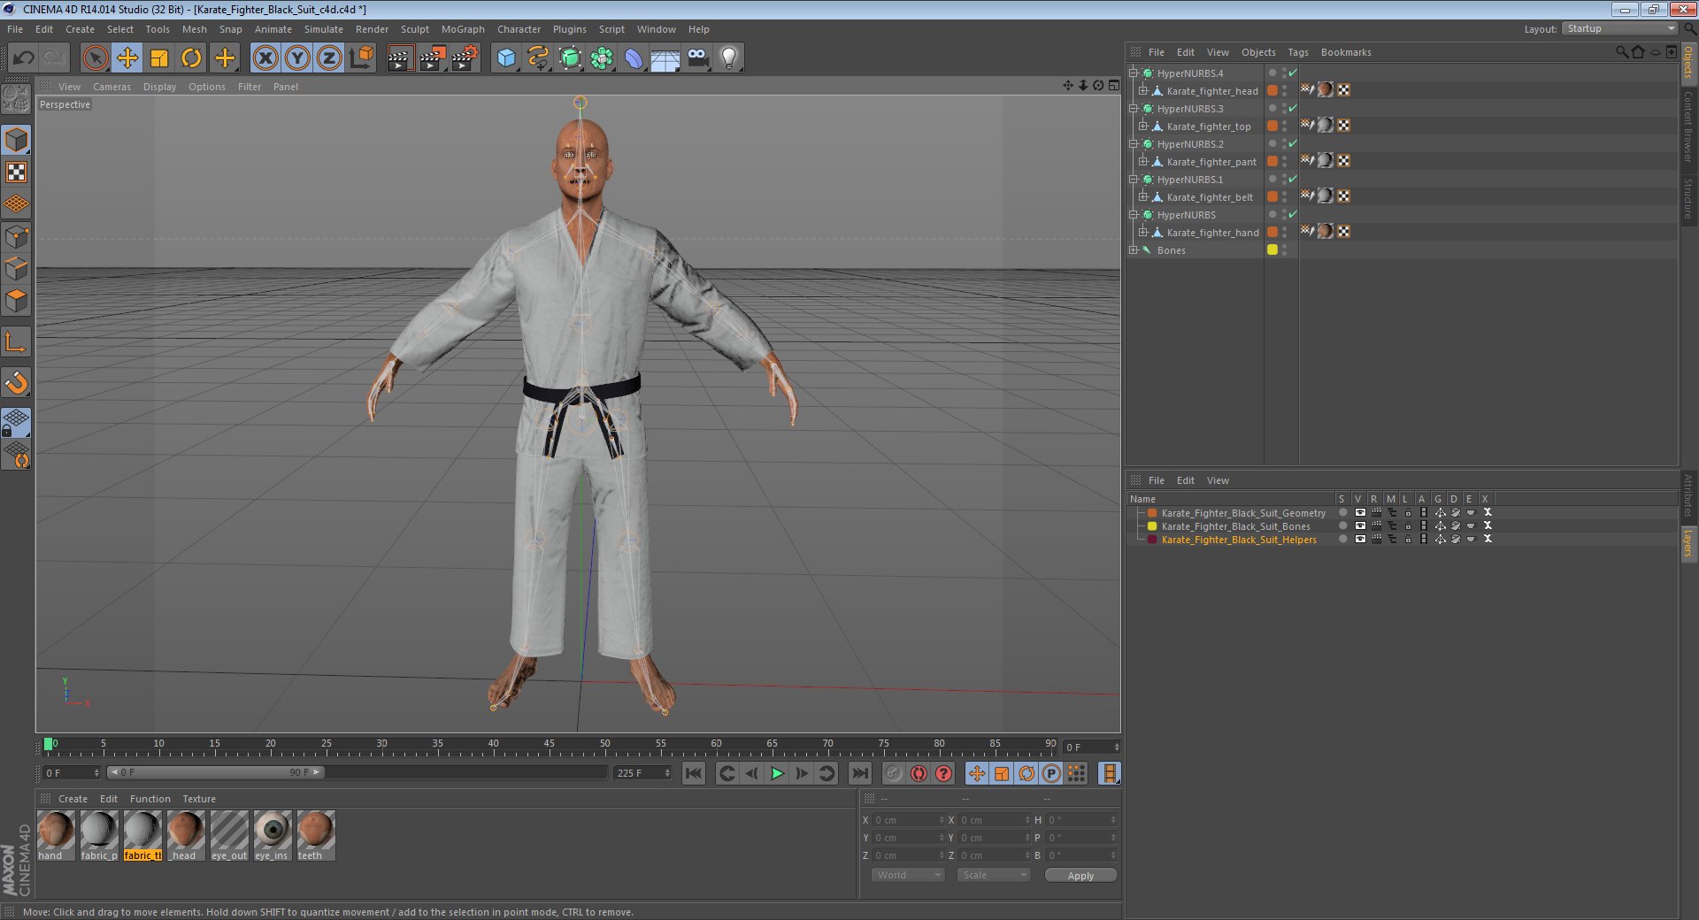Open Object Manager Tags menu
The image size is (1699, 920).
point(1297,52)
